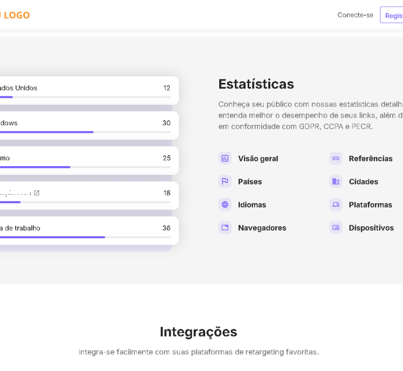
Task: Click the Plataformas laptop icon
Action: click(336, 205)
